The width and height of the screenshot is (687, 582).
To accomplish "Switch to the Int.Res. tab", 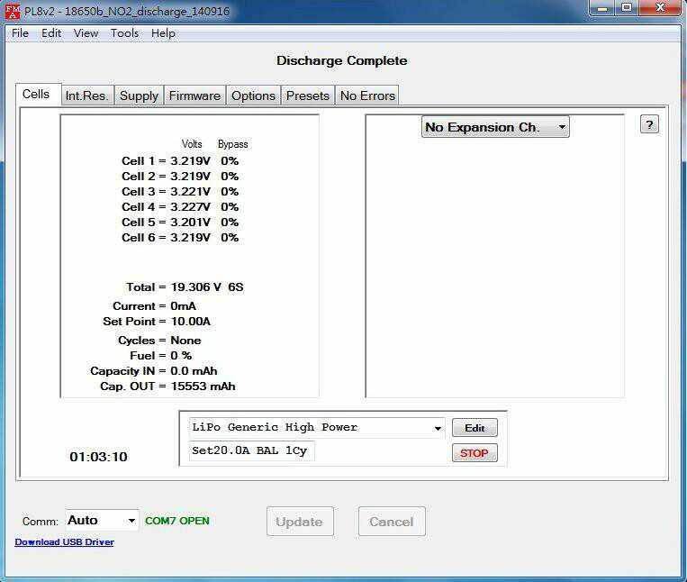I will pos(86,95).
